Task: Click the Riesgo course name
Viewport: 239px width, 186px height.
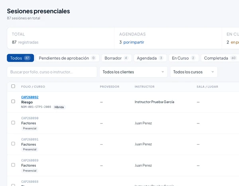Action: [27, 102]
